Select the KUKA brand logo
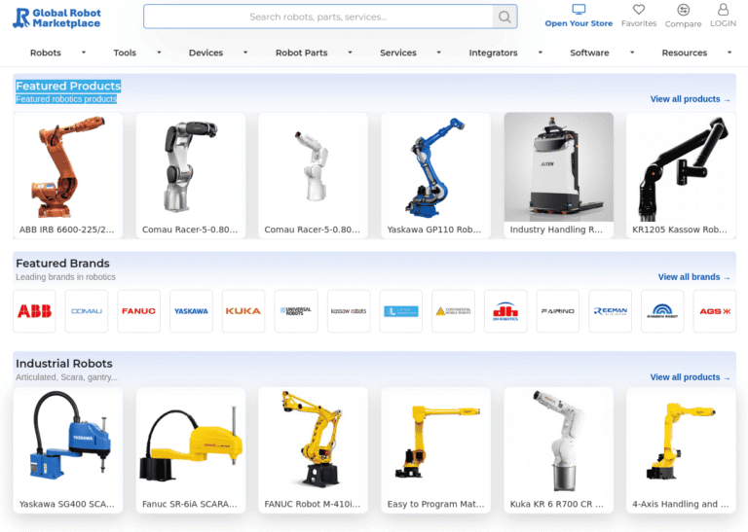This screenshot has height=532, width=748. coord(243,311)
